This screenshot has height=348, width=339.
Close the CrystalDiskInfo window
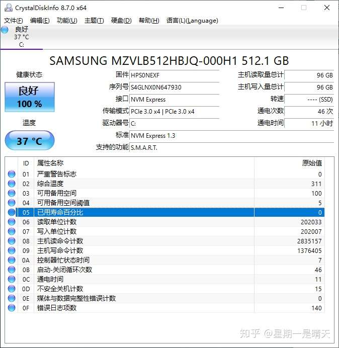327,8
